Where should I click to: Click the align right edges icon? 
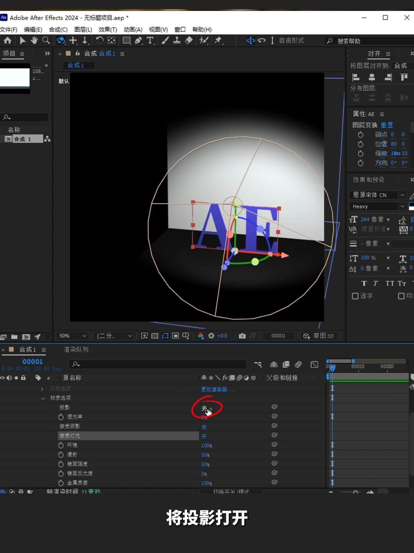tap(388, 77)
